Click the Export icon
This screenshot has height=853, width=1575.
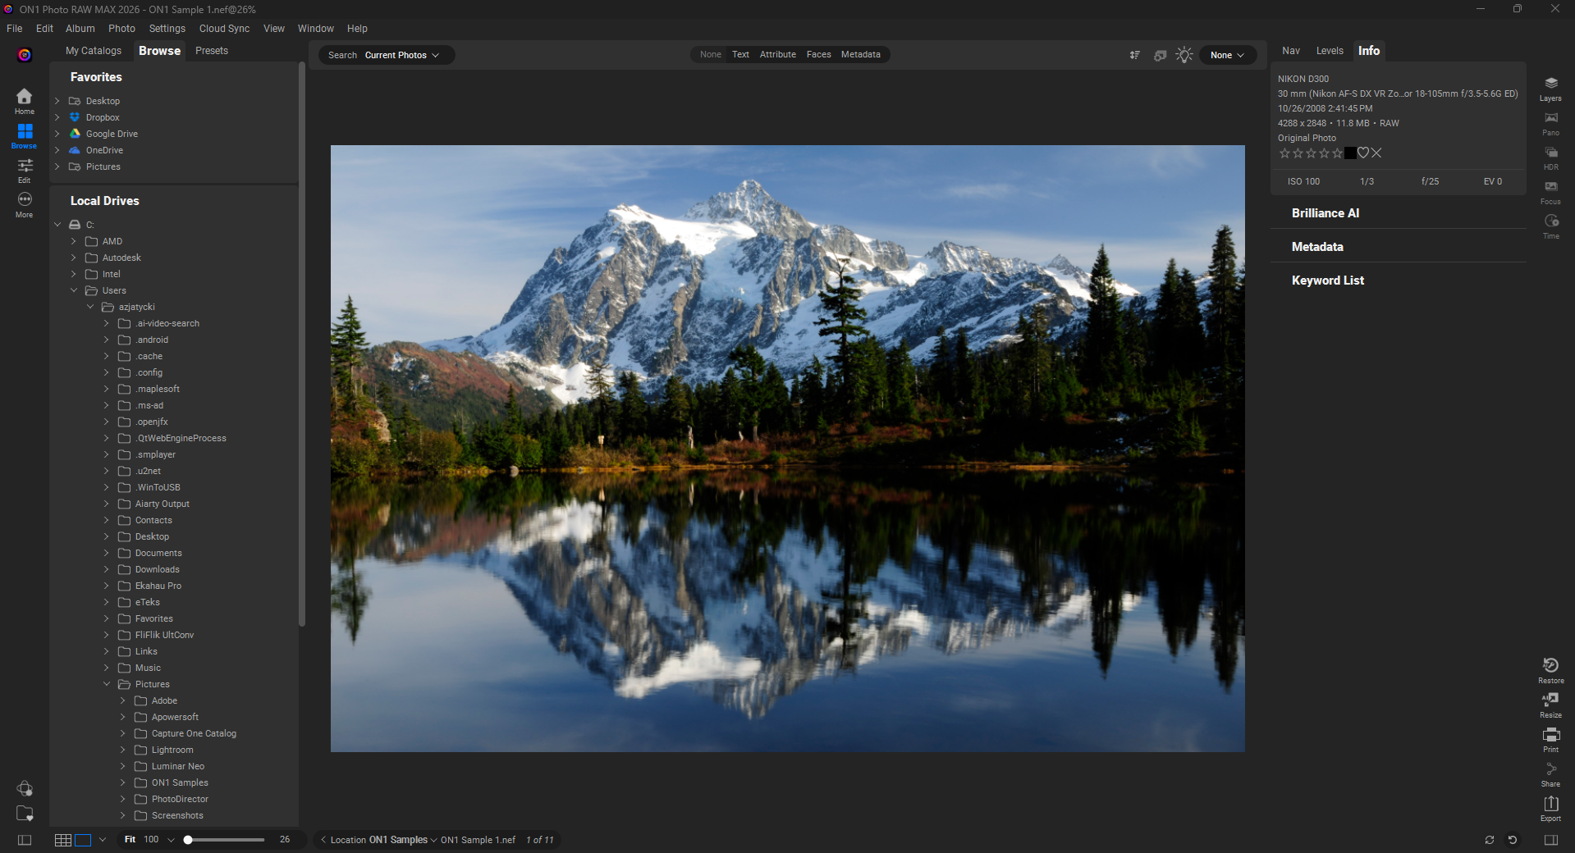(x=1550, y=808)
